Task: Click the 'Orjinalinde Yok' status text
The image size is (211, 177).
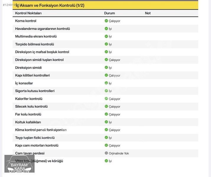Action: (119, 153)
